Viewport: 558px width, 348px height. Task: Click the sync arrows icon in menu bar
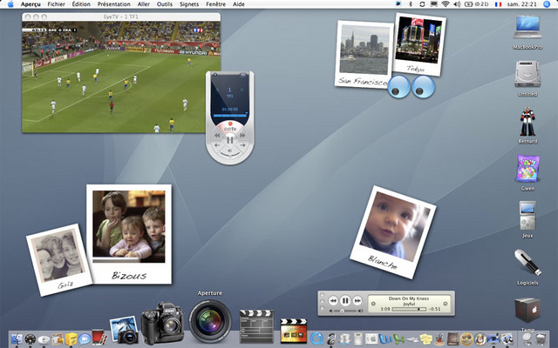pyautogui.click(x=422, y=4)
